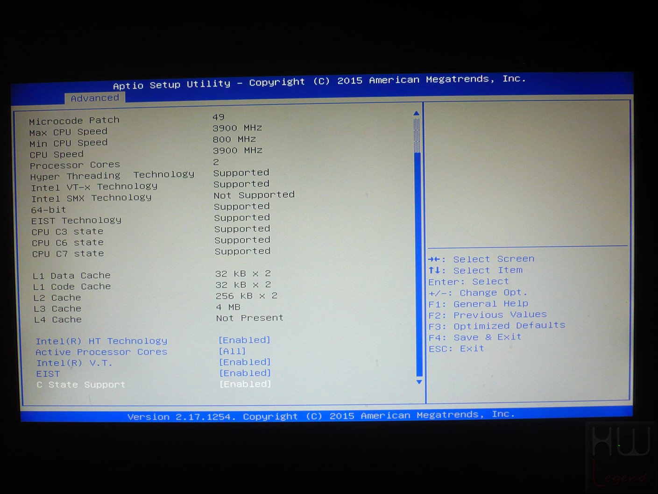Click L1 Code Cache label
The image size is (658, 494).
pyautogui.click(x=72, y=286)
